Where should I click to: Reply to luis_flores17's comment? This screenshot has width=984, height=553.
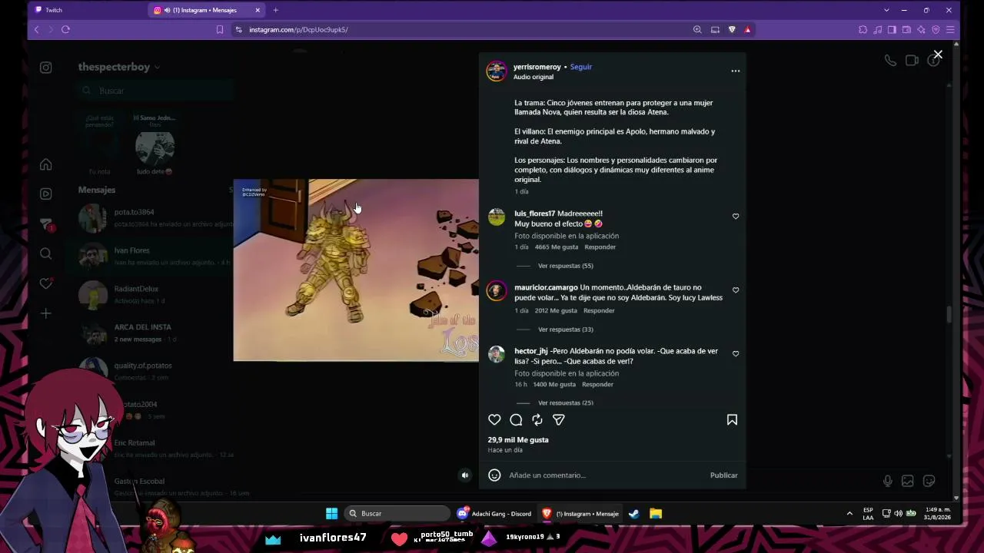coord(600,247)
